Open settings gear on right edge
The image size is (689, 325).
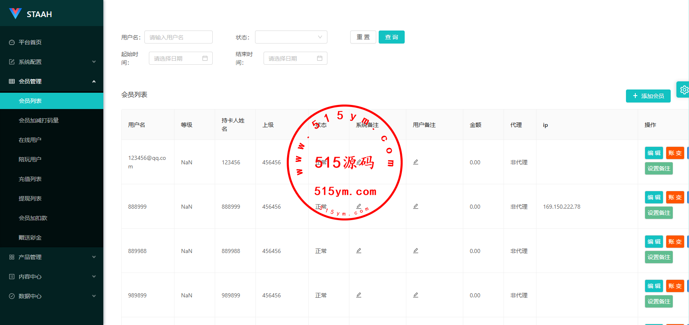point(684,89)
